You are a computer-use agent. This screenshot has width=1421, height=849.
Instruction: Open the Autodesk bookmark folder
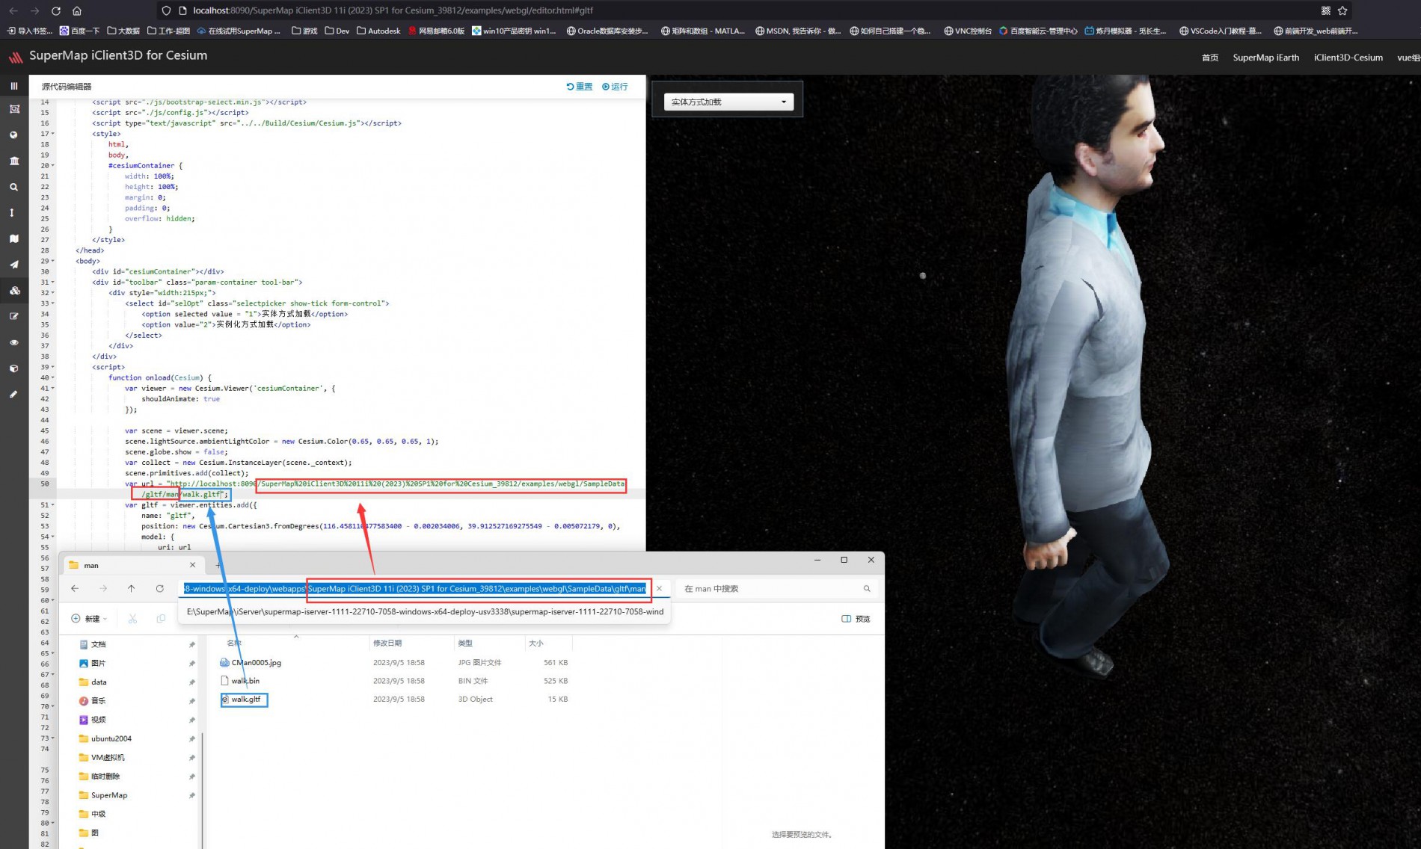[x=378, y=31]
